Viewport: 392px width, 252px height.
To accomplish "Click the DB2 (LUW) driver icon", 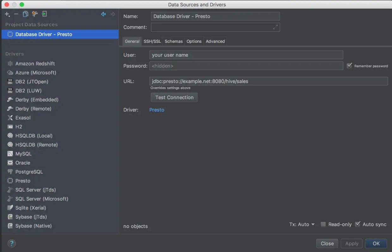I will (10, 91).
